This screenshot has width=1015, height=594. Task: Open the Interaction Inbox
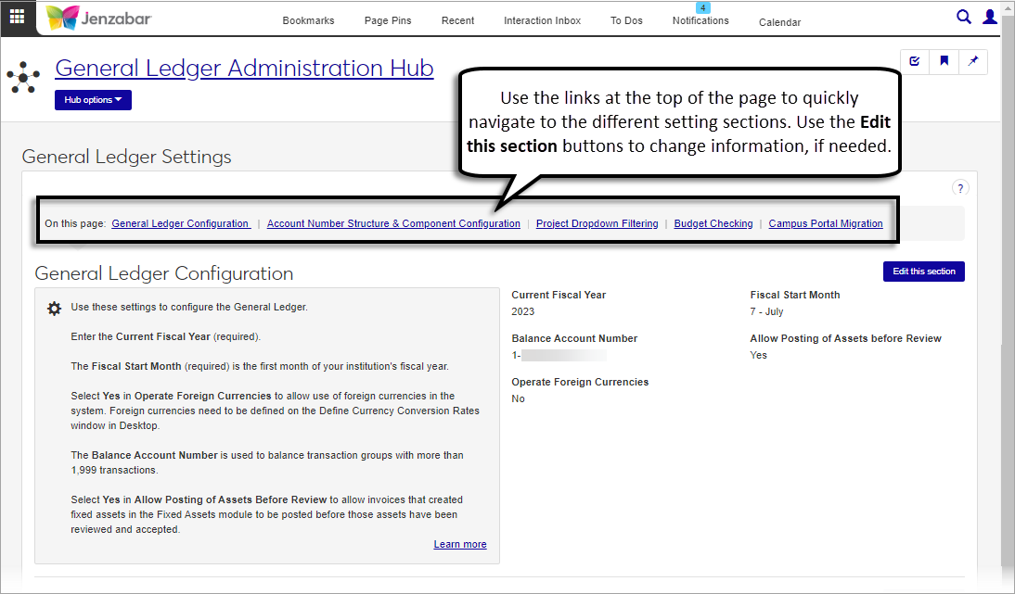point(543,20)
